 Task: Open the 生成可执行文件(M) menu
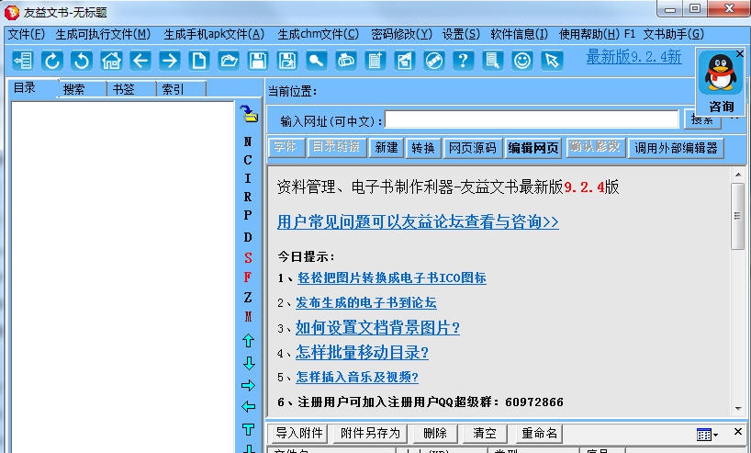[x=103, y=34]
